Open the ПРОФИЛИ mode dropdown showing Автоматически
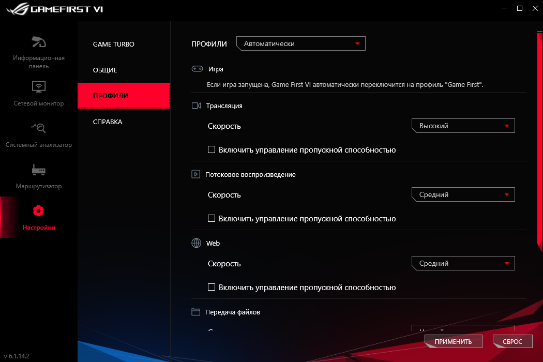543x362 pixels. click(300, 43)
